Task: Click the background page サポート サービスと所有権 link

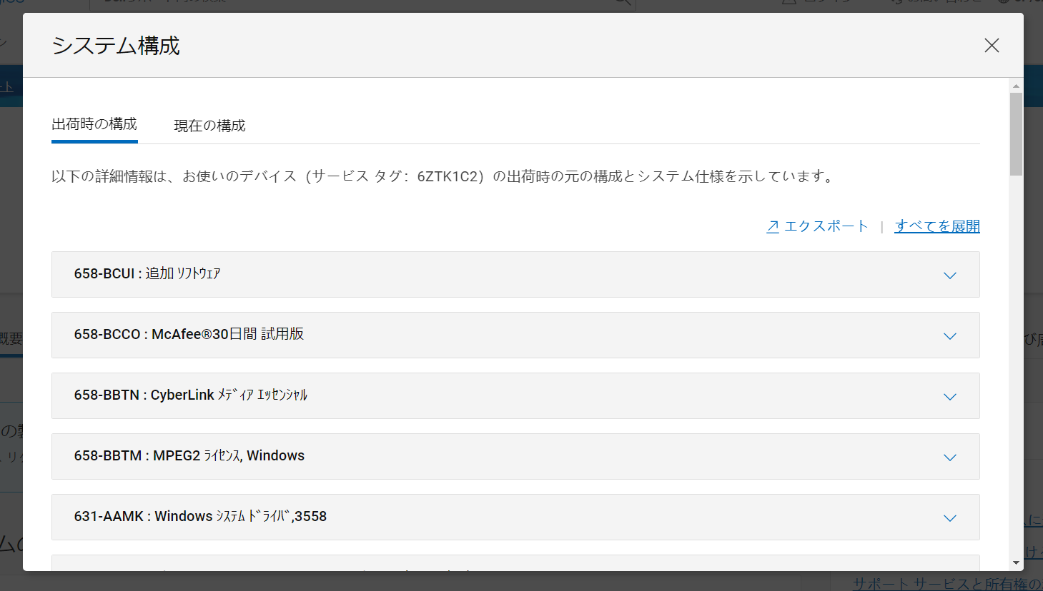Action: (x=947, y=583)
